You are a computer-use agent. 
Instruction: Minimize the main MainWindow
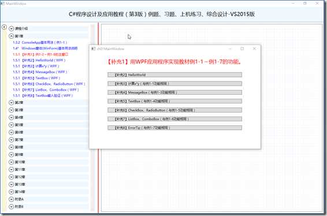pyautogui.click(x=293, y=3)
